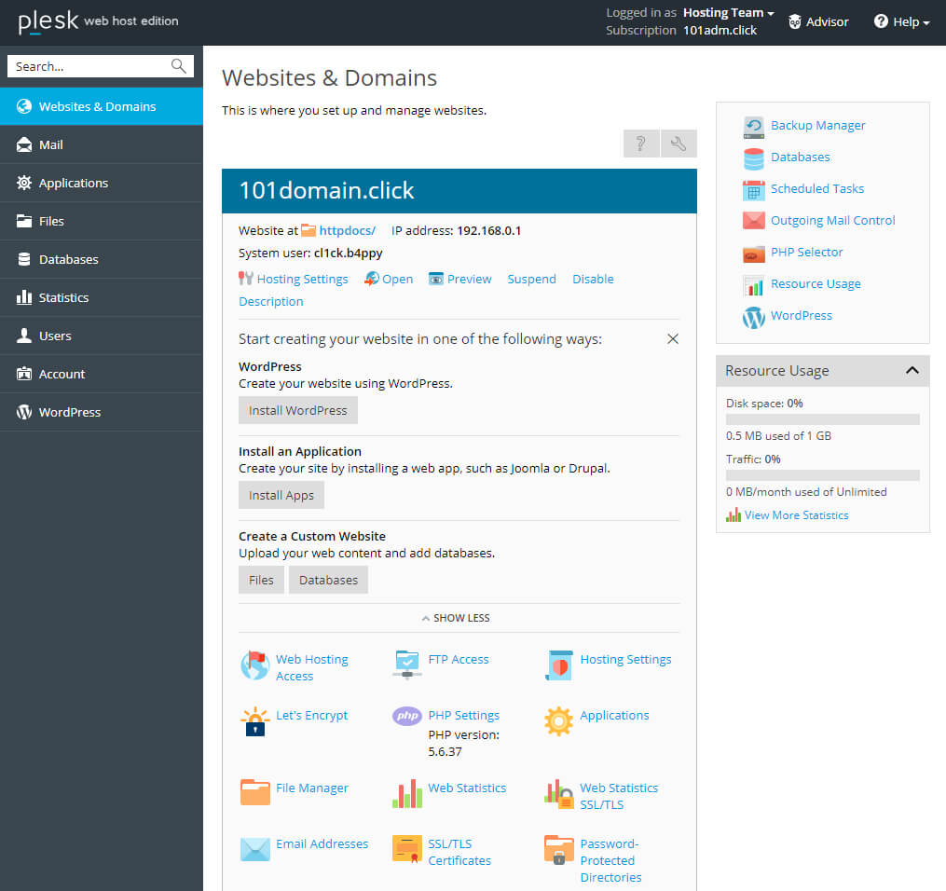The width and height of the screenshot is (946, 891).
Task: Open Account in the sidebar
Action: point(102,374)
